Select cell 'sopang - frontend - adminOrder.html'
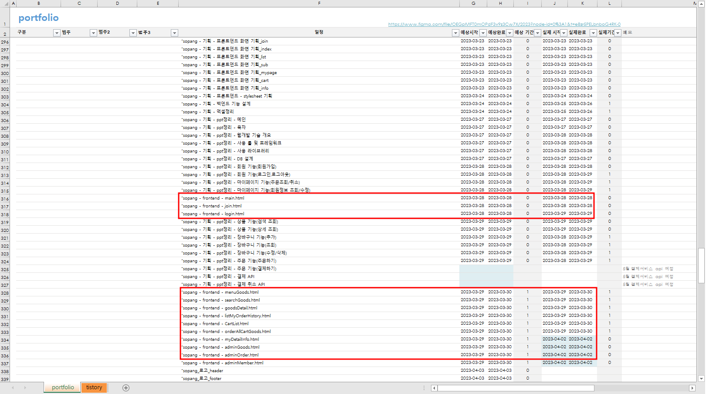The width and height of the screenshot is (706, 394). (x=319, y=355)
